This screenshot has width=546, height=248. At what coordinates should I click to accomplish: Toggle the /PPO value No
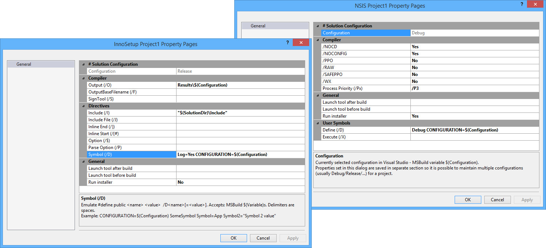(x=475, y=61)
